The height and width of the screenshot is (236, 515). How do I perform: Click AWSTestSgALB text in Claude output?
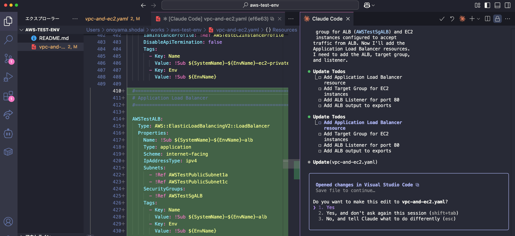(372, 32)
